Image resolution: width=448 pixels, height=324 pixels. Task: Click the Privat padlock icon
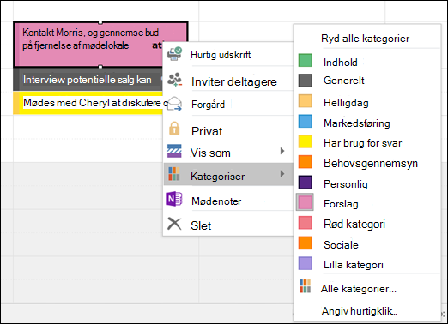(174, 129)
